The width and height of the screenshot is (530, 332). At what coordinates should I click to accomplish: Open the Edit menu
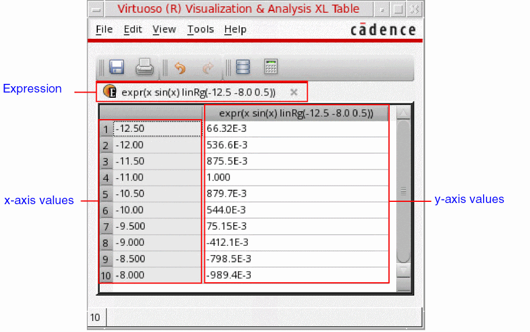133,29
